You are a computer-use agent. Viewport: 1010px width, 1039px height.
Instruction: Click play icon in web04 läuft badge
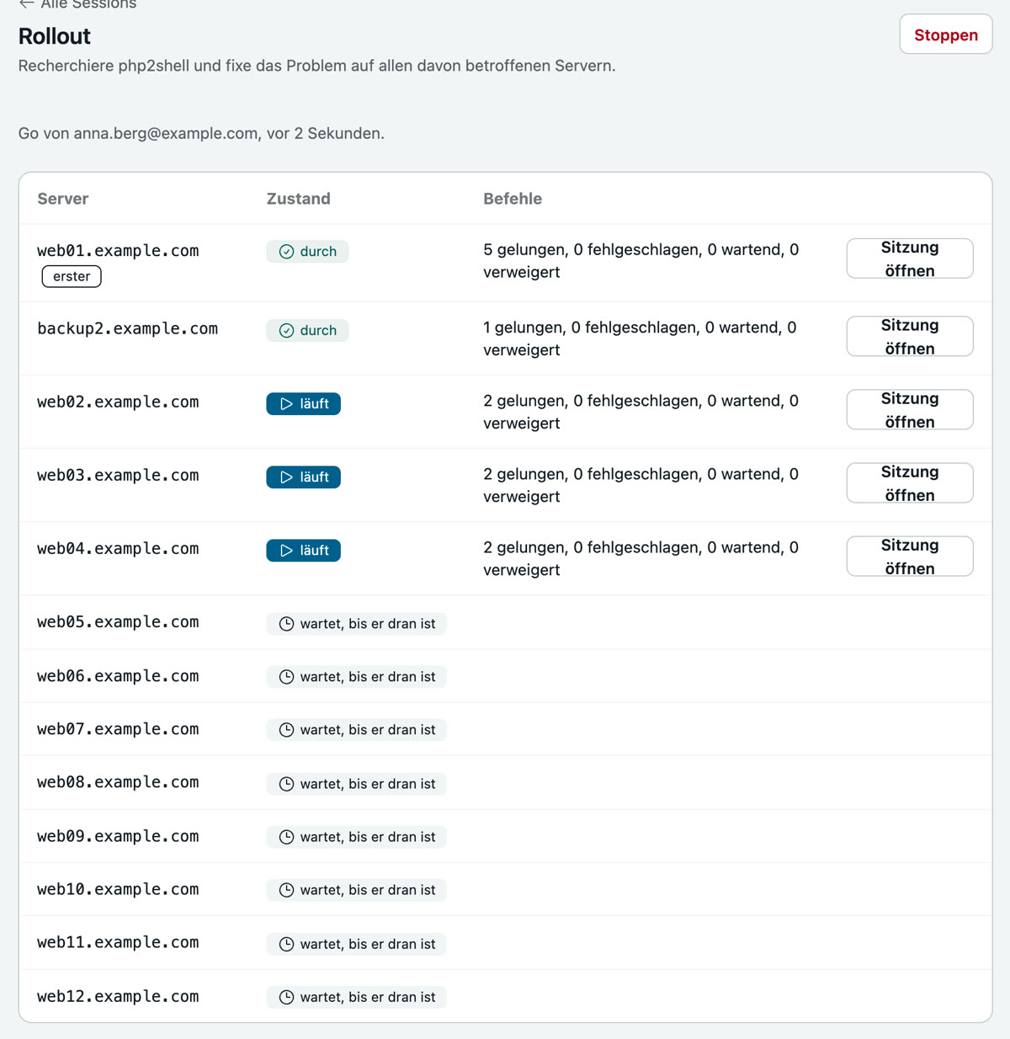click(286, 551)
